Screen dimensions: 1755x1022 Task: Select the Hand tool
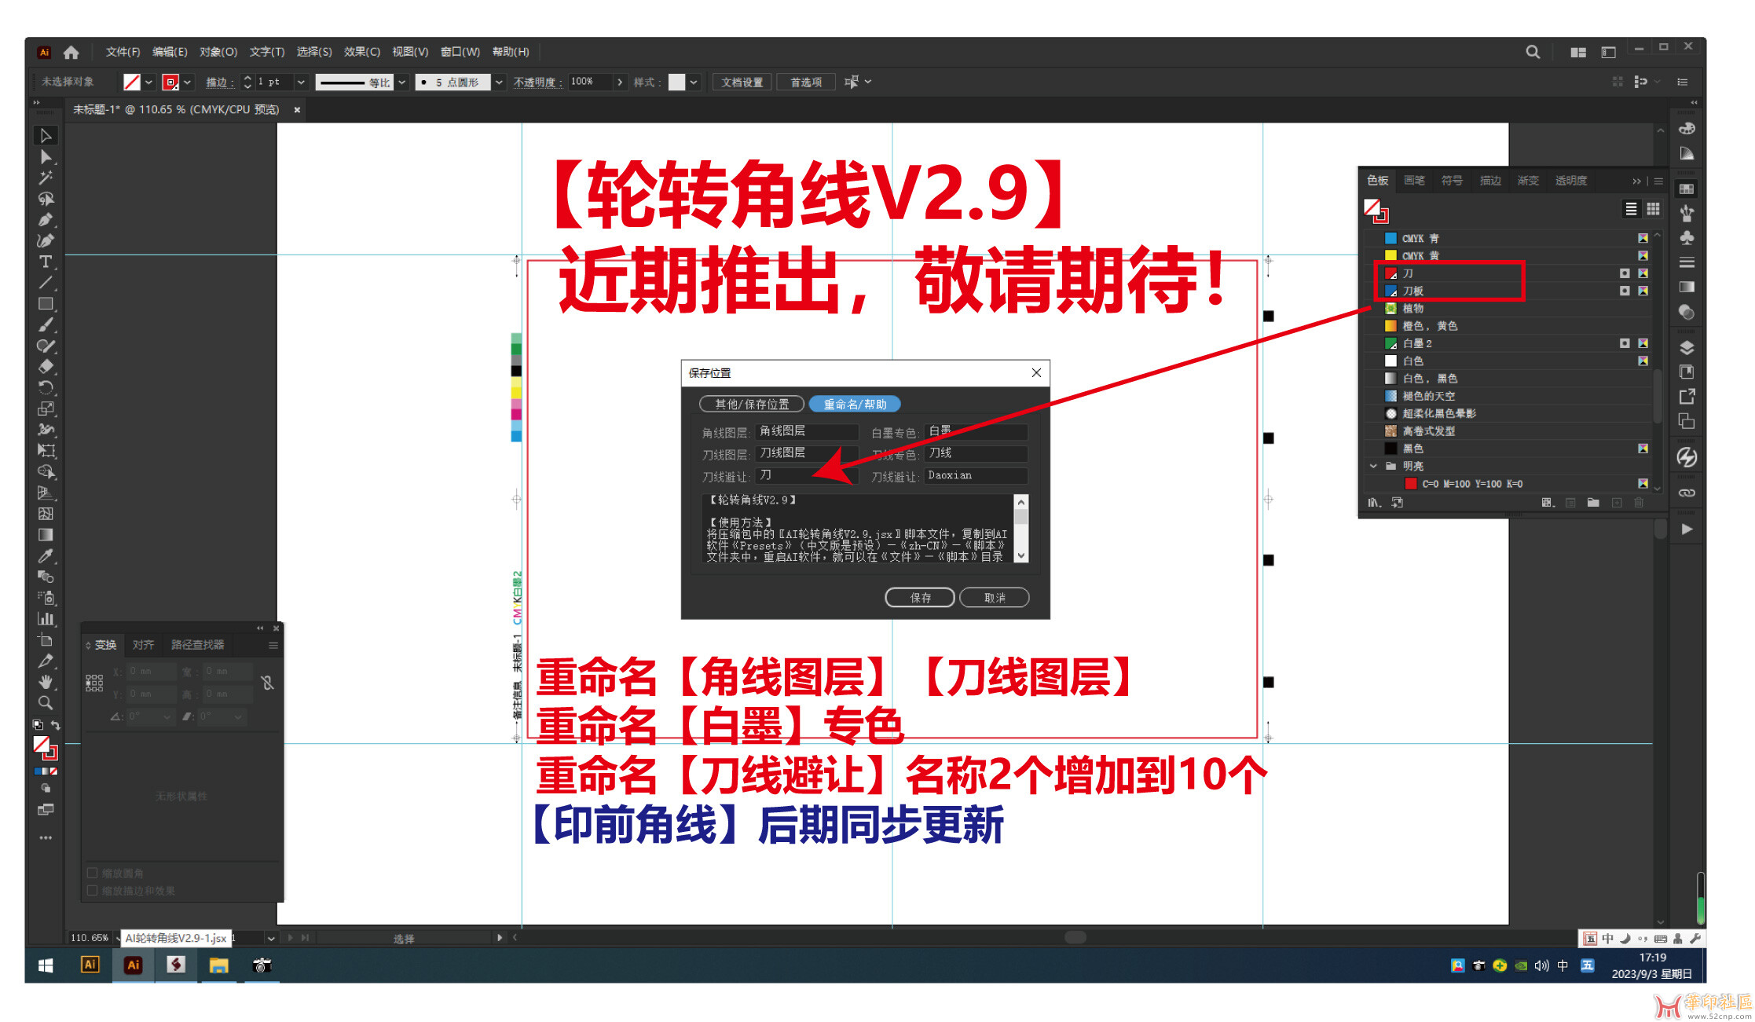click(46, 682)
